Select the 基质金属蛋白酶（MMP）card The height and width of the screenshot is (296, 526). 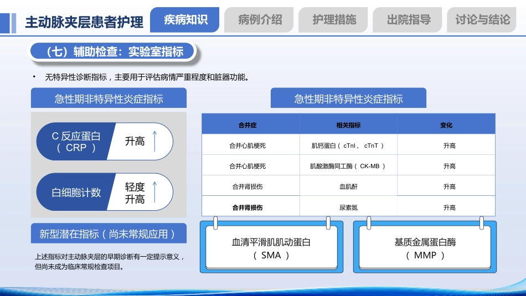[x=425, y=248]
